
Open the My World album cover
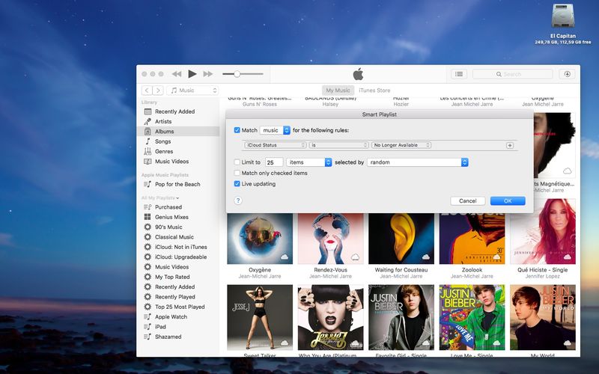point(542,317)
